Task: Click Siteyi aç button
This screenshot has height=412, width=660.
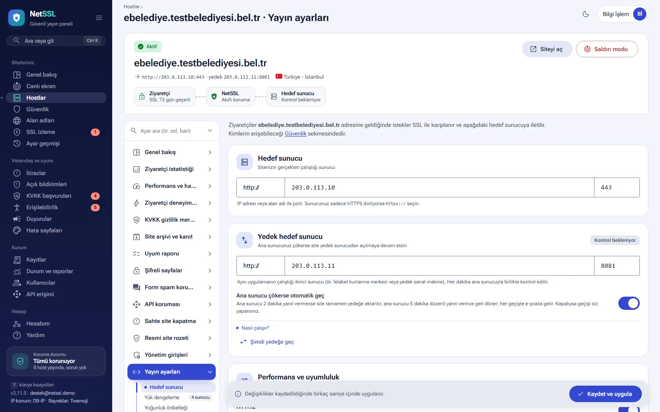Action: coord(547,49)
